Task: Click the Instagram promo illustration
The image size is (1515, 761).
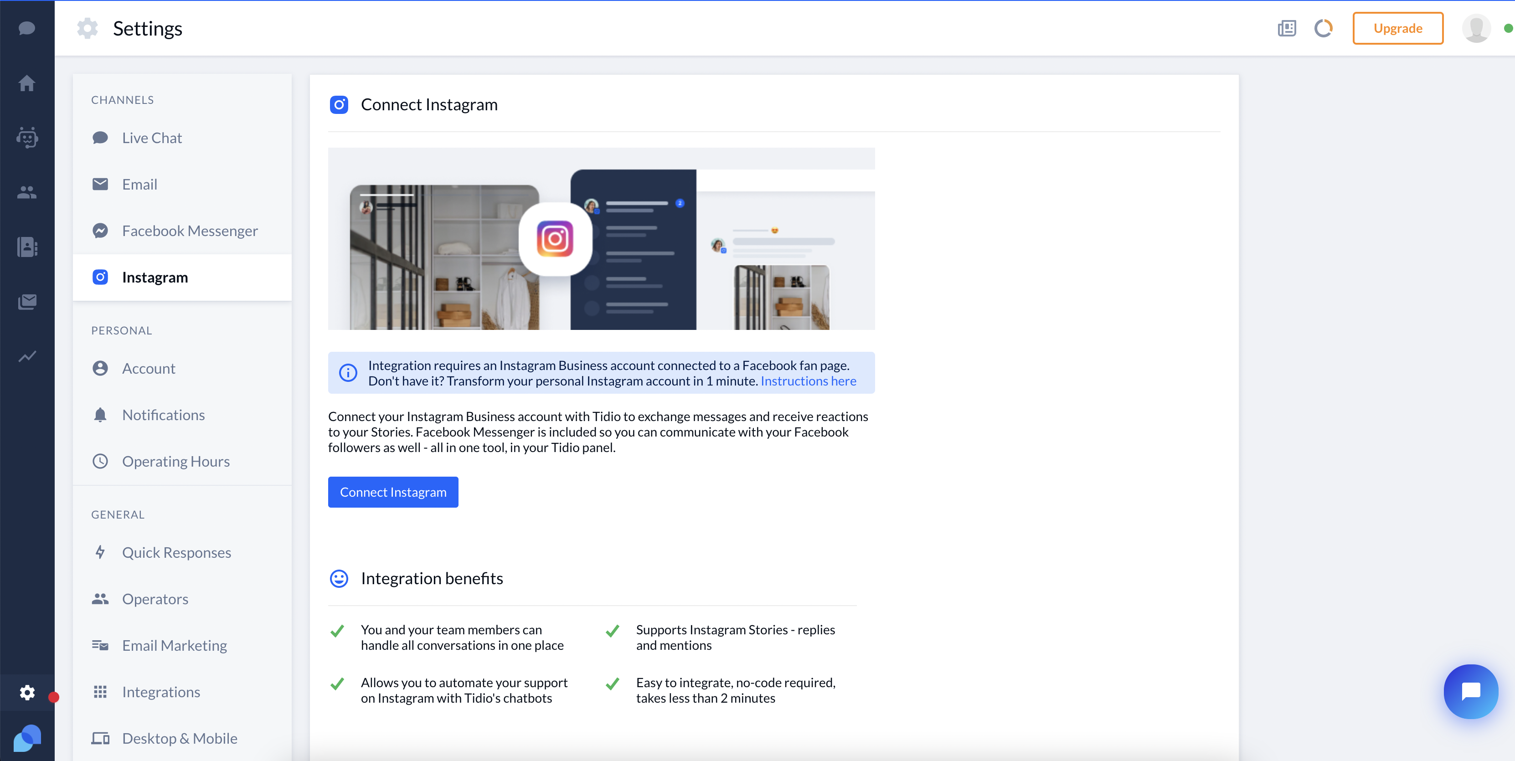Action: (601, 239)
